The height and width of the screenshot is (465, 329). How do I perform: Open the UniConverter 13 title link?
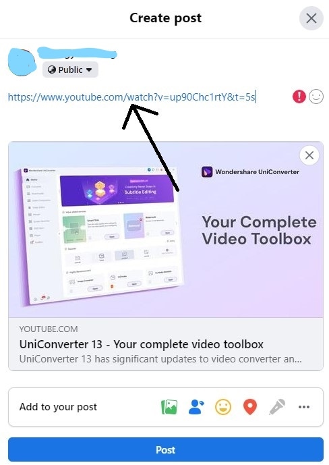[x=142, y=344]
